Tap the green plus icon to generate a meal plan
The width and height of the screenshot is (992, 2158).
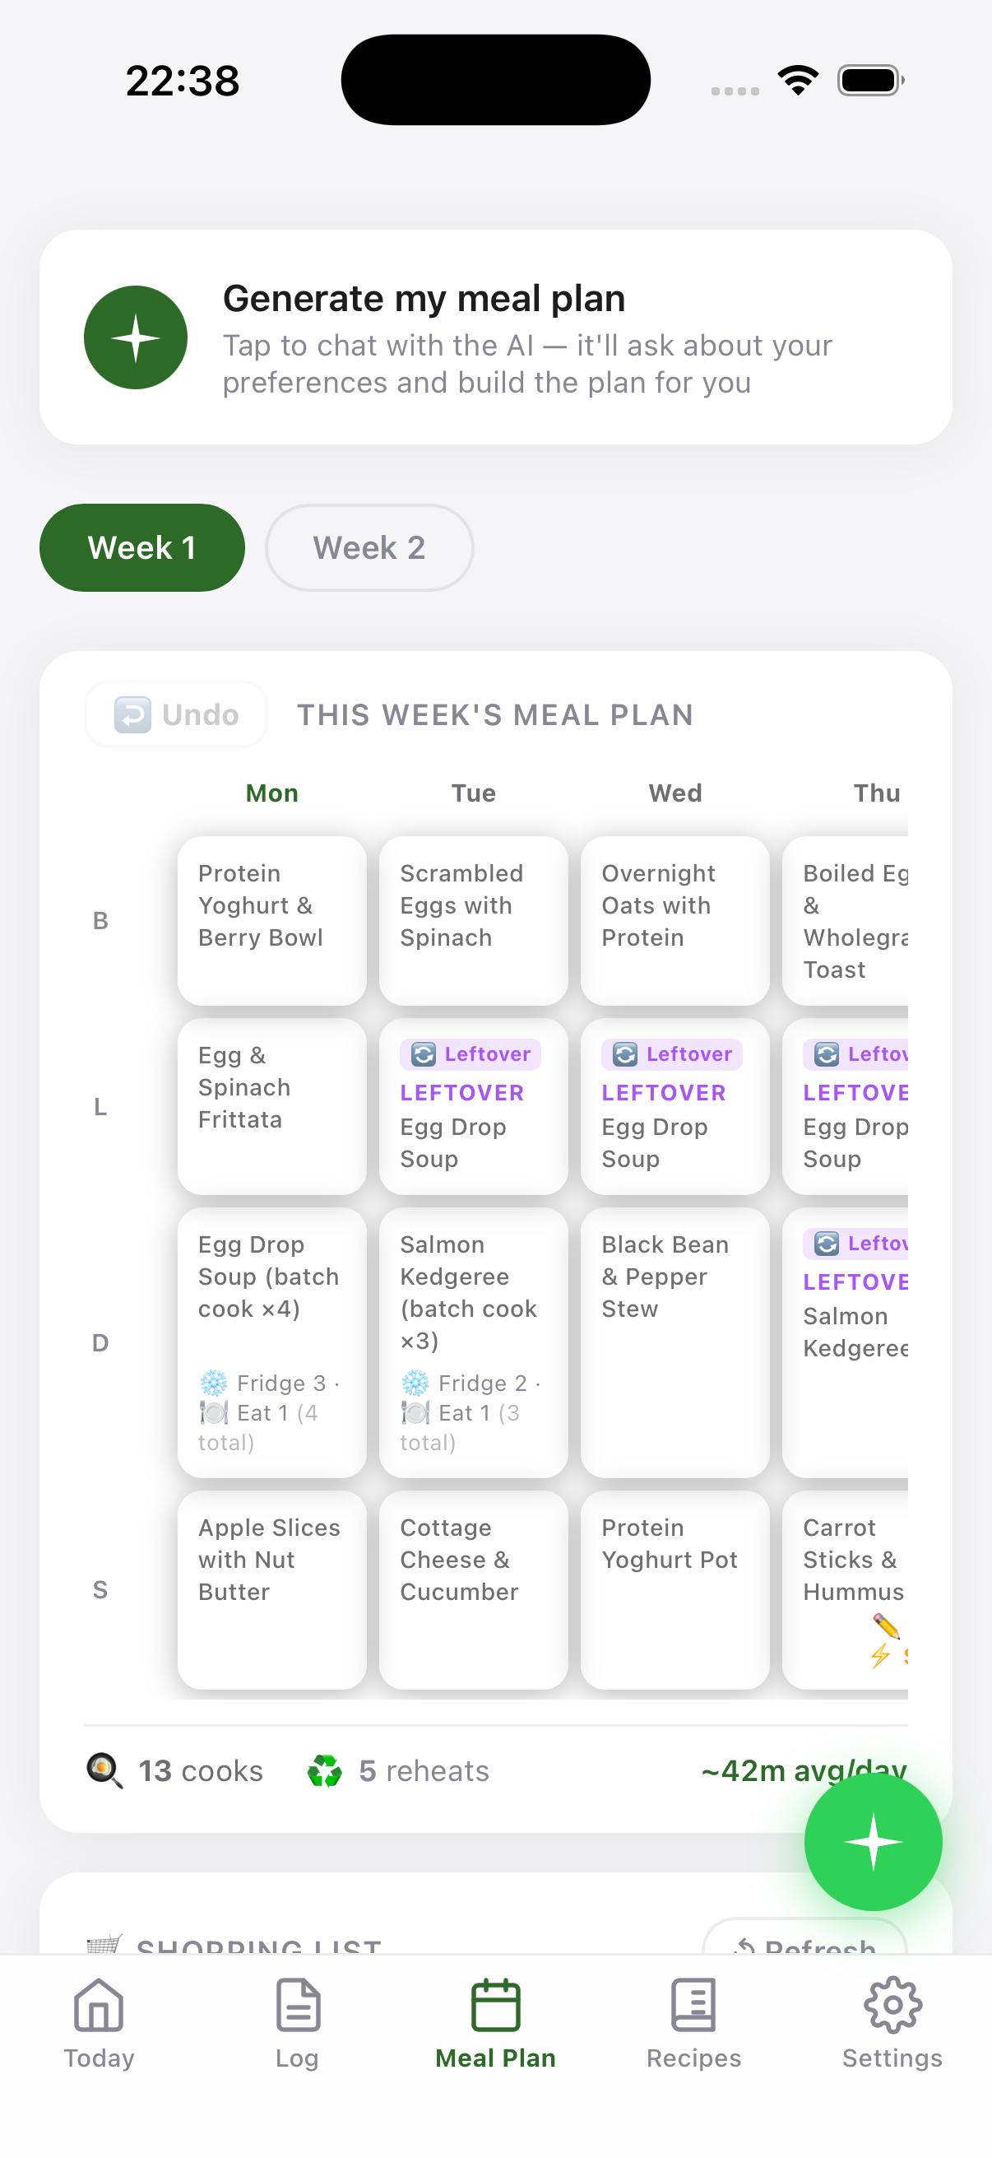coord(135,337)
